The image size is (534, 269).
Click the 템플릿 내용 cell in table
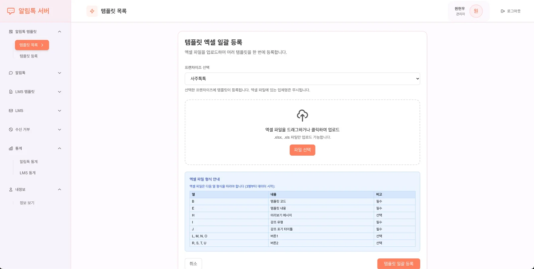[x=321, y=208]
